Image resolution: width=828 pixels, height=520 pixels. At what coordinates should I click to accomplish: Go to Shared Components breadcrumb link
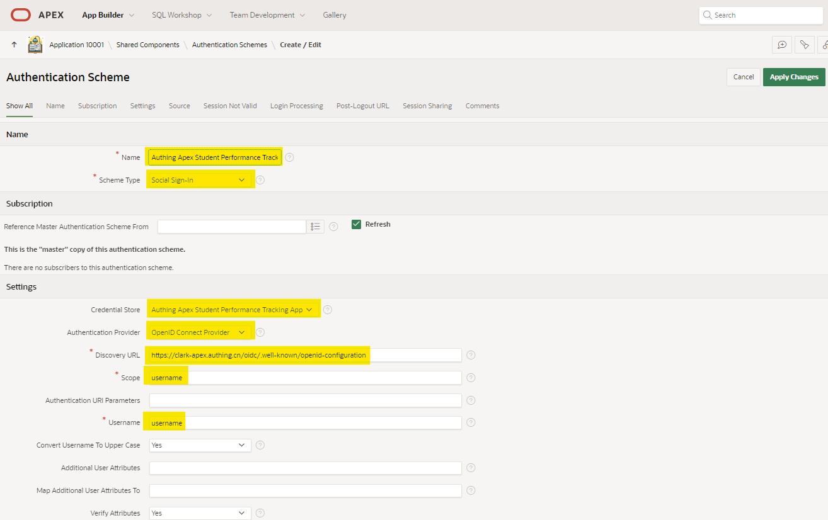pyautogui.click(x=147, y=45)
